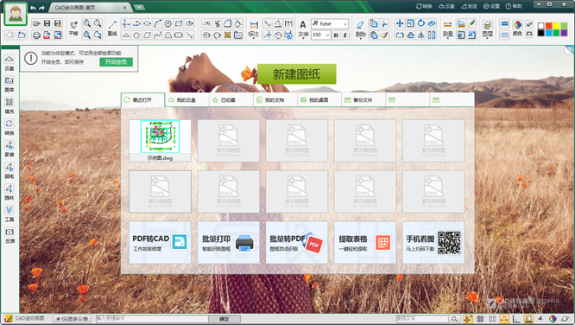Switch to 已收藏 favorites tab
Screen dimensions: 575x325
click(231, 100)
